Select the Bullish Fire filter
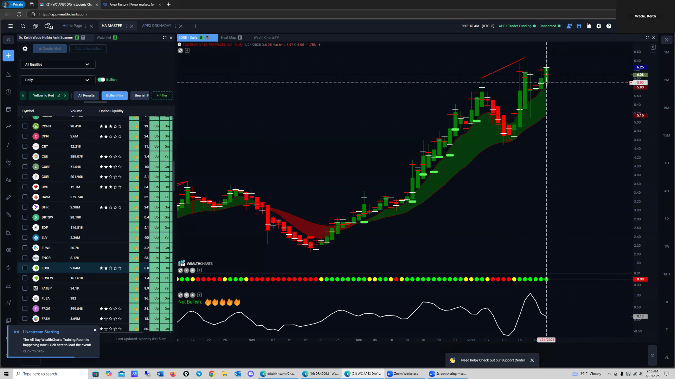Screen dimensions: 675x379 tap(115, 95)
